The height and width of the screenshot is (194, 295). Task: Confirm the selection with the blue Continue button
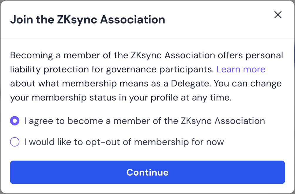click(x=147, y=172)
